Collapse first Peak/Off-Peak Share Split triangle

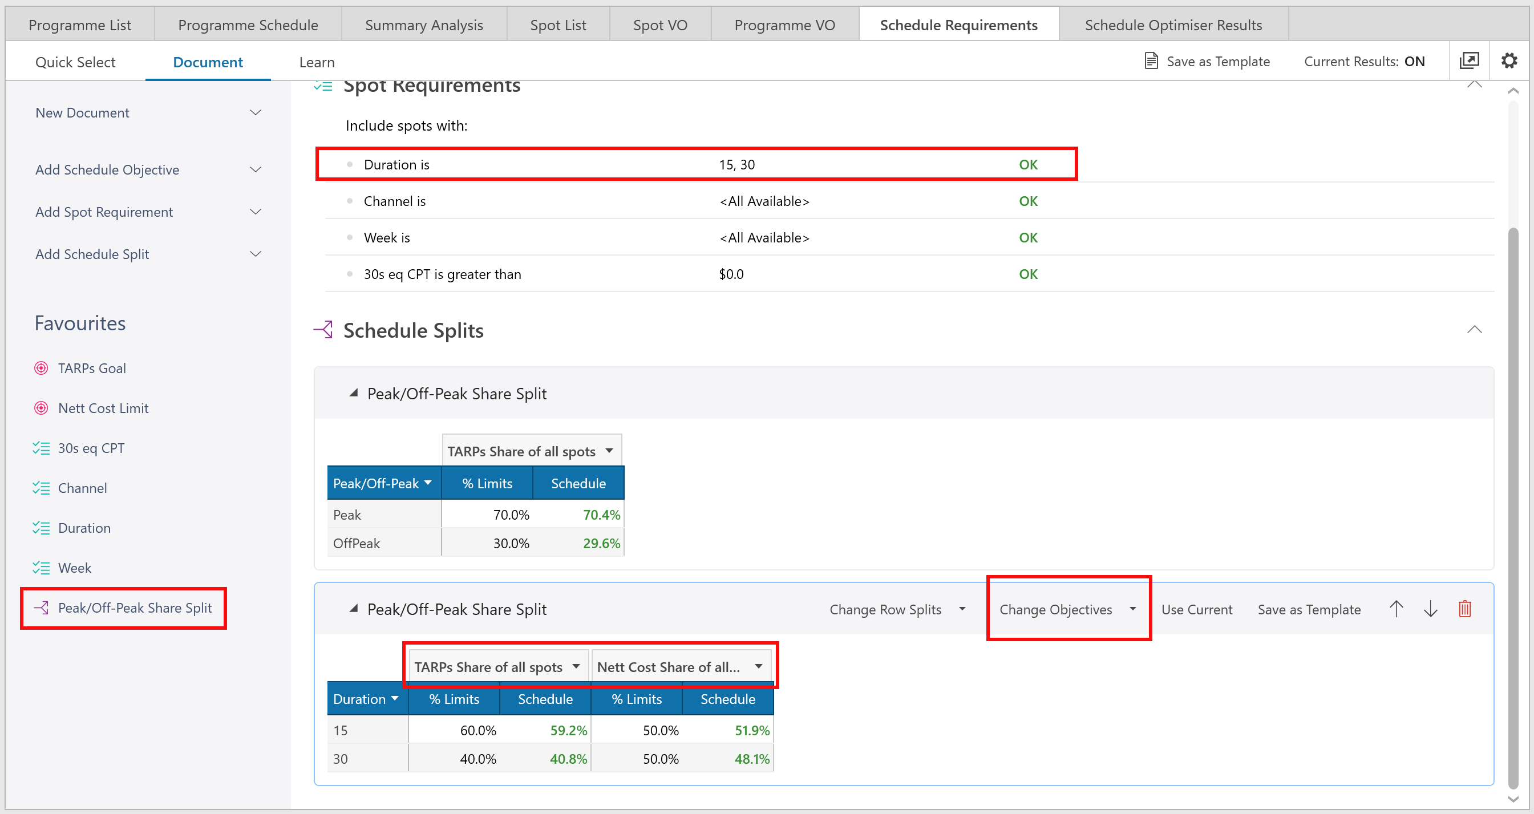[353, 393]
